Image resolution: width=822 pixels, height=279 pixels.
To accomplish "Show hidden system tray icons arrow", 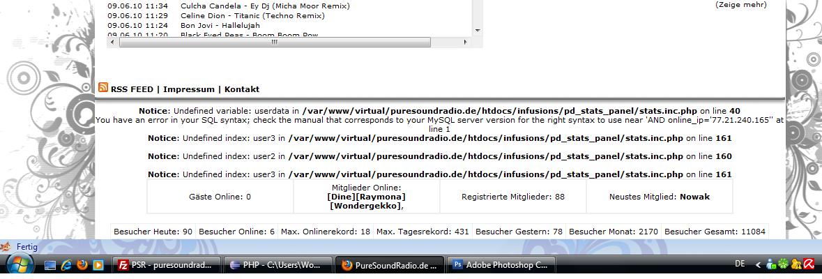I will [x=758, y=265].
